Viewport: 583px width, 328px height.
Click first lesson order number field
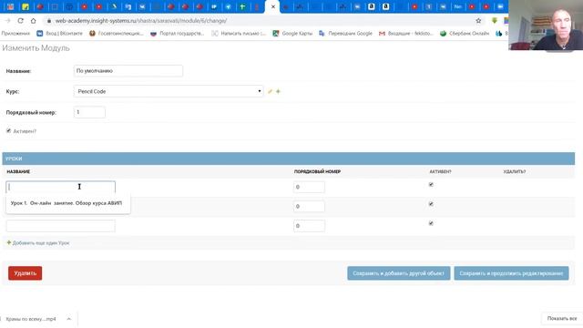coord(309,187)
